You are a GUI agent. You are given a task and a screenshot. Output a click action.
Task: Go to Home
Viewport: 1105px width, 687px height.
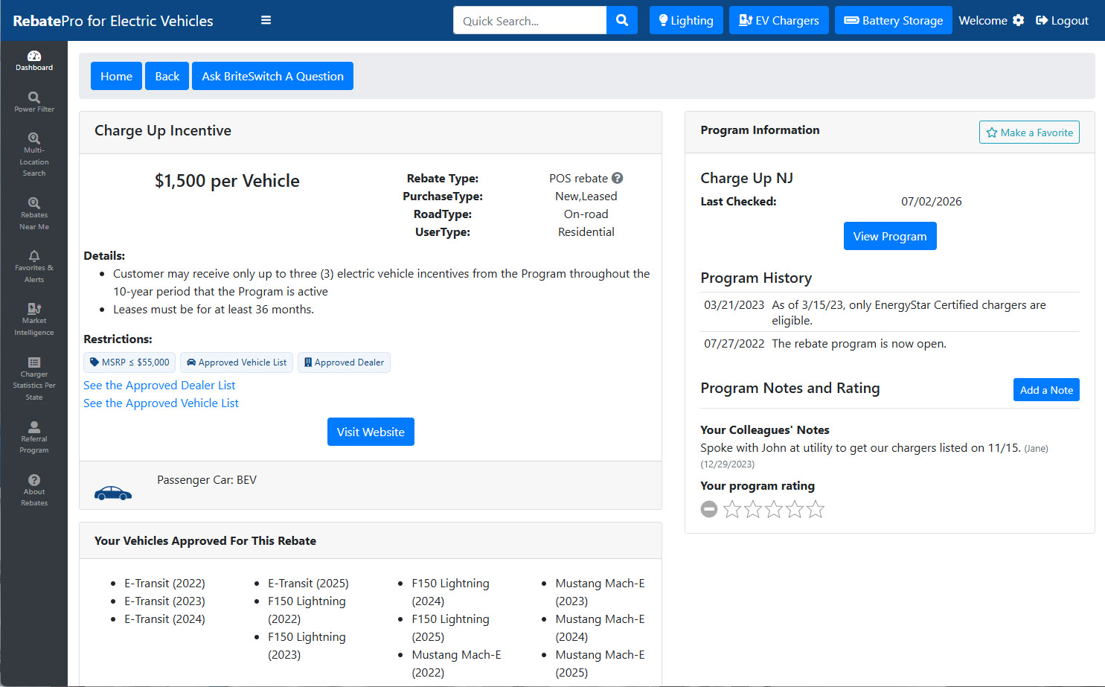coord(116,76)
